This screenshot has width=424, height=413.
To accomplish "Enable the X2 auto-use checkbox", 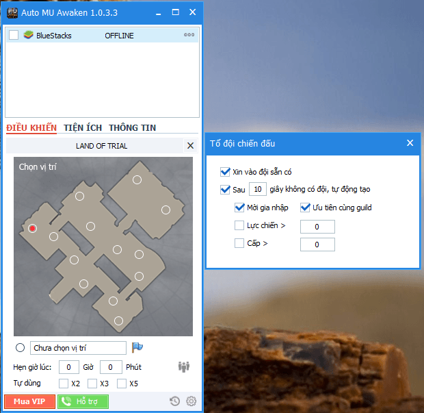I will (x=64, y=384).
